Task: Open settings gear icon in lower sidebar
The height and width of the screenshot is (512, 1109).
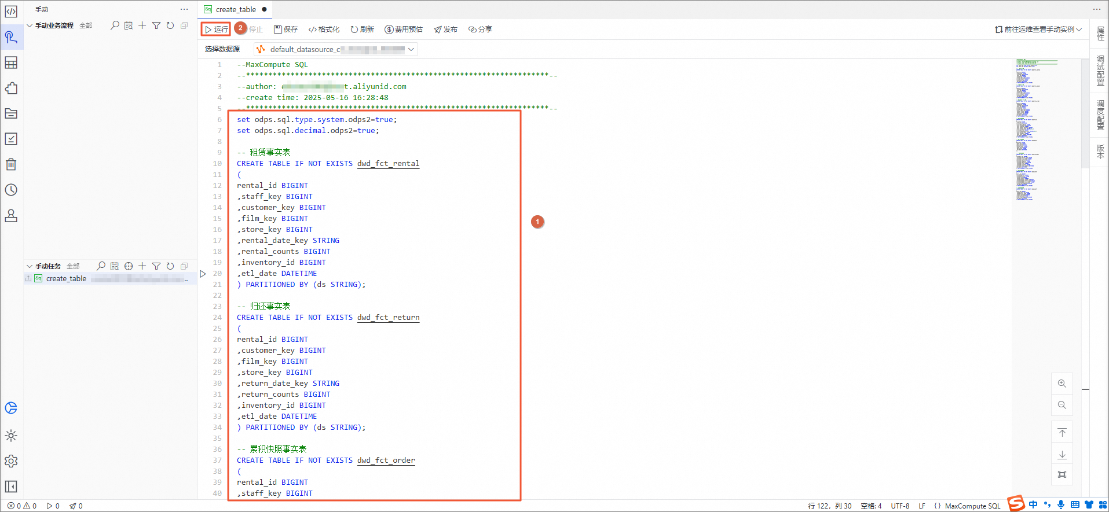Action: [11, 461]
